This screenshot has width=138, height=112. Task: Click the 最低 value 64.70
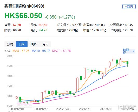(43, 30)
